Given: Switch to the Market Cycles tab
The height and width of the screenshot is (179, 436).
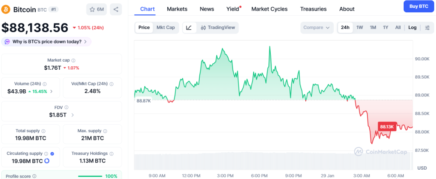Looking at the screenshot, I should point(269,9).
